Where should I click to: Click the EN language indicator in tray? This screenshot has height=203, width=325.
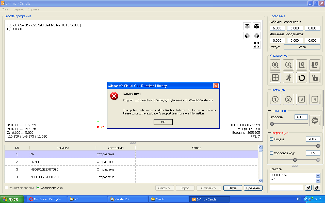[x=299, y=199]
